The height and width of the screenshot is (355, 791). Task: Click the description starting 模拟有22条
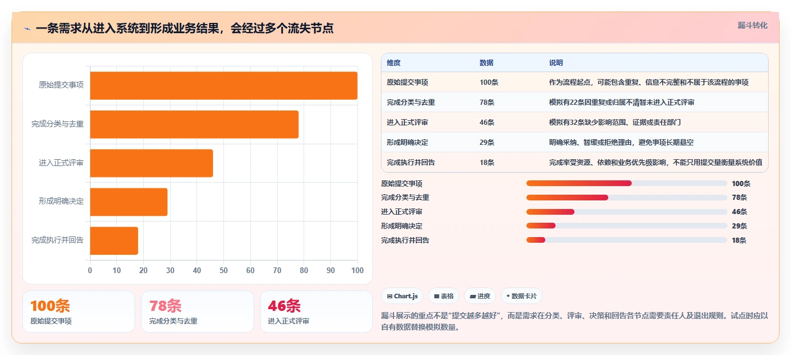coord(621,102)
